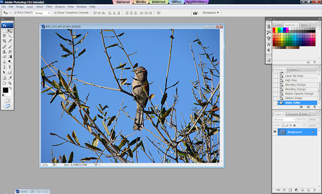Select the History Brush tool
Viewport: 322px width, 194px height.
tap(10, 52)
